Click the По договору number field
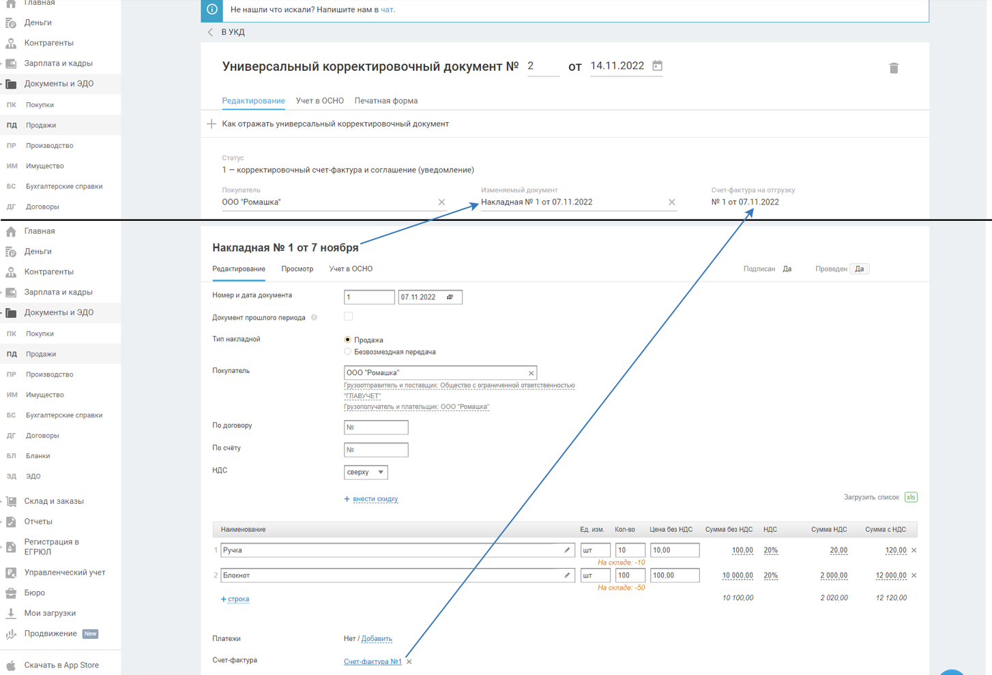This screenshot has height=675, width=992. (376, 427)
